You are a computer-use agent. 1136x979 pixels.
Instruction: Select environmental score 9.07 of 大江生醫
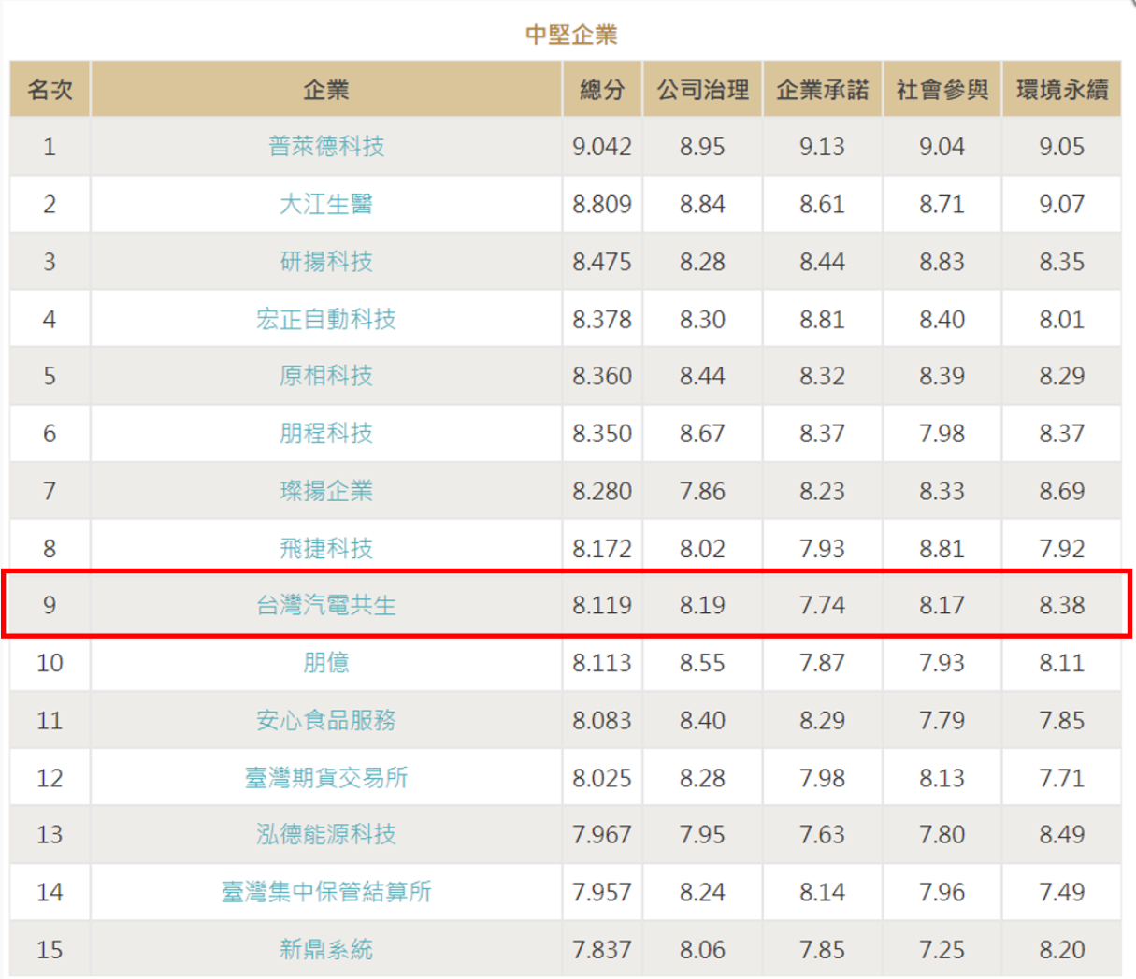(1061, 204)
